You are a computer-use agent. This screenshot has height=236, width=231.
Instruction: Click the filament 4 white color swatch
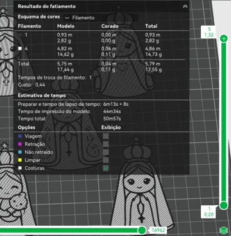pyautogui.click(x=20, y=49)
